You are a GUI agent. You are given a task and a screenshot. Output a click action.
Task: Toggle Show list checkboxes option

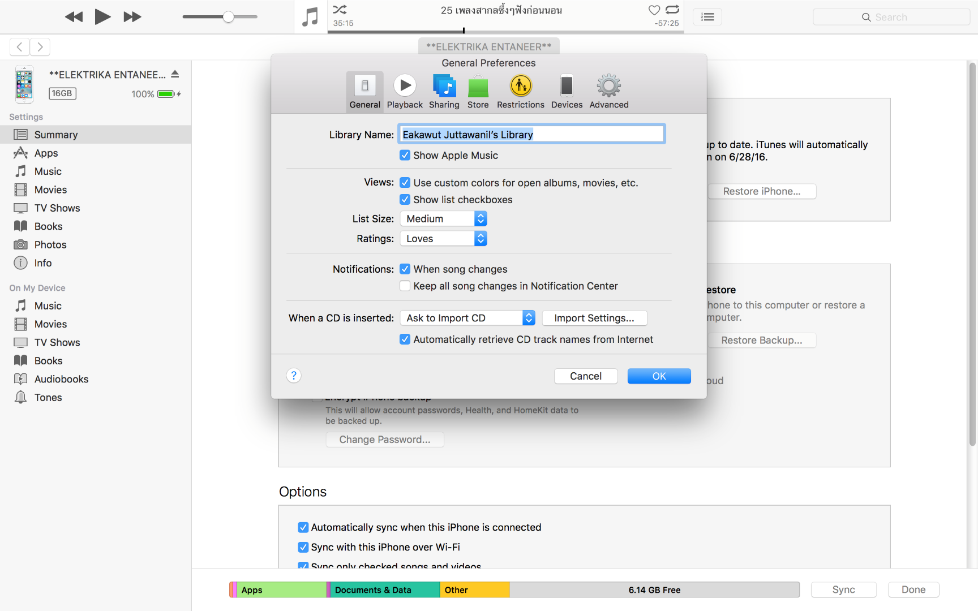tap(405, 199)
